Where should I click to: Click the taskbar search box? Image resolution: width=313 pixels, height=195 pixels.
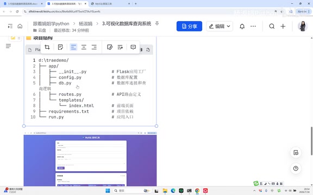132,191
